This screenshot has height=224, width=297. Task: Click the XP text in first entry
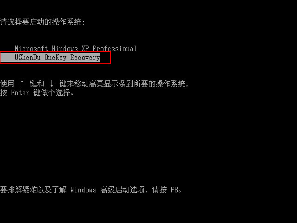pos(85,48)
